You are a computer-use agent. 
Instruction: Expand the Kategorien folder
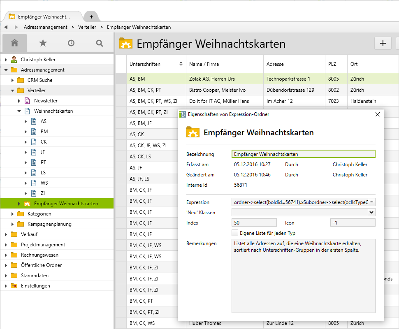(12, 214)
